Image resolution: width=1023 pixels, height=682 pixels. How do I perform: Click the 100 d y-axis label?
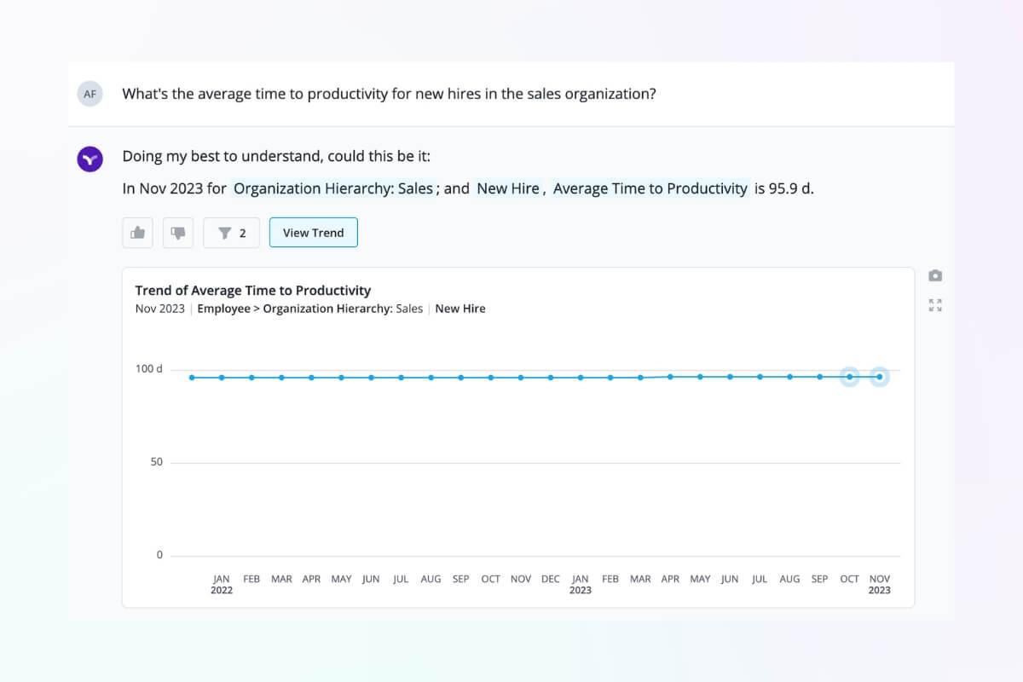(x=148, y=369)
